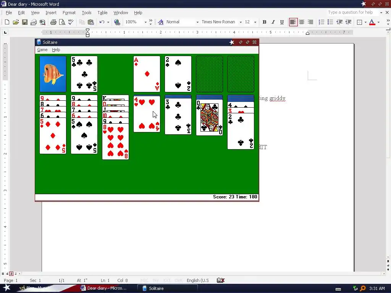The height and width of the screenshot is (293, 391).
Task: Toggle Italic formatting
Action: (273, 22)
